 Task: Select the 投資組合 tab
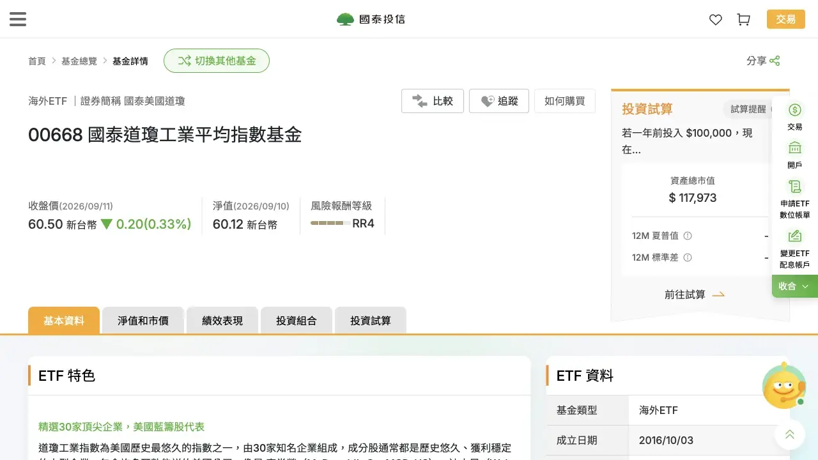coord(297,320)
